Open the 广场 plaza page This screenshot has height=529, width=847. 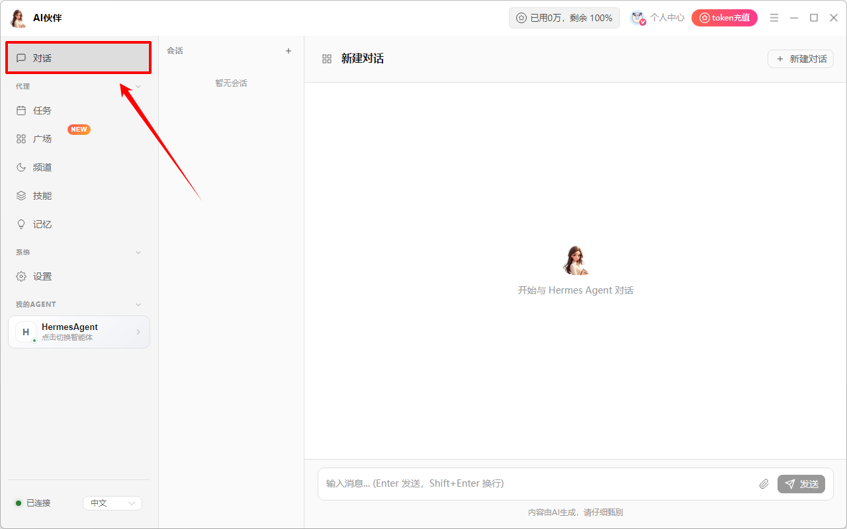79,139
